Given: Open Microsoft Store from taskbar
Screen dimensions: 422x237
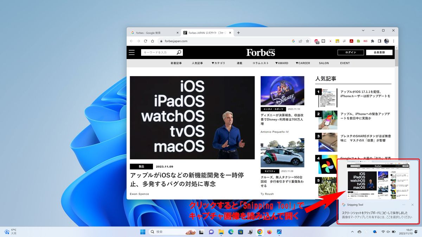Looking at the screenshot, I should click(241, 232).
